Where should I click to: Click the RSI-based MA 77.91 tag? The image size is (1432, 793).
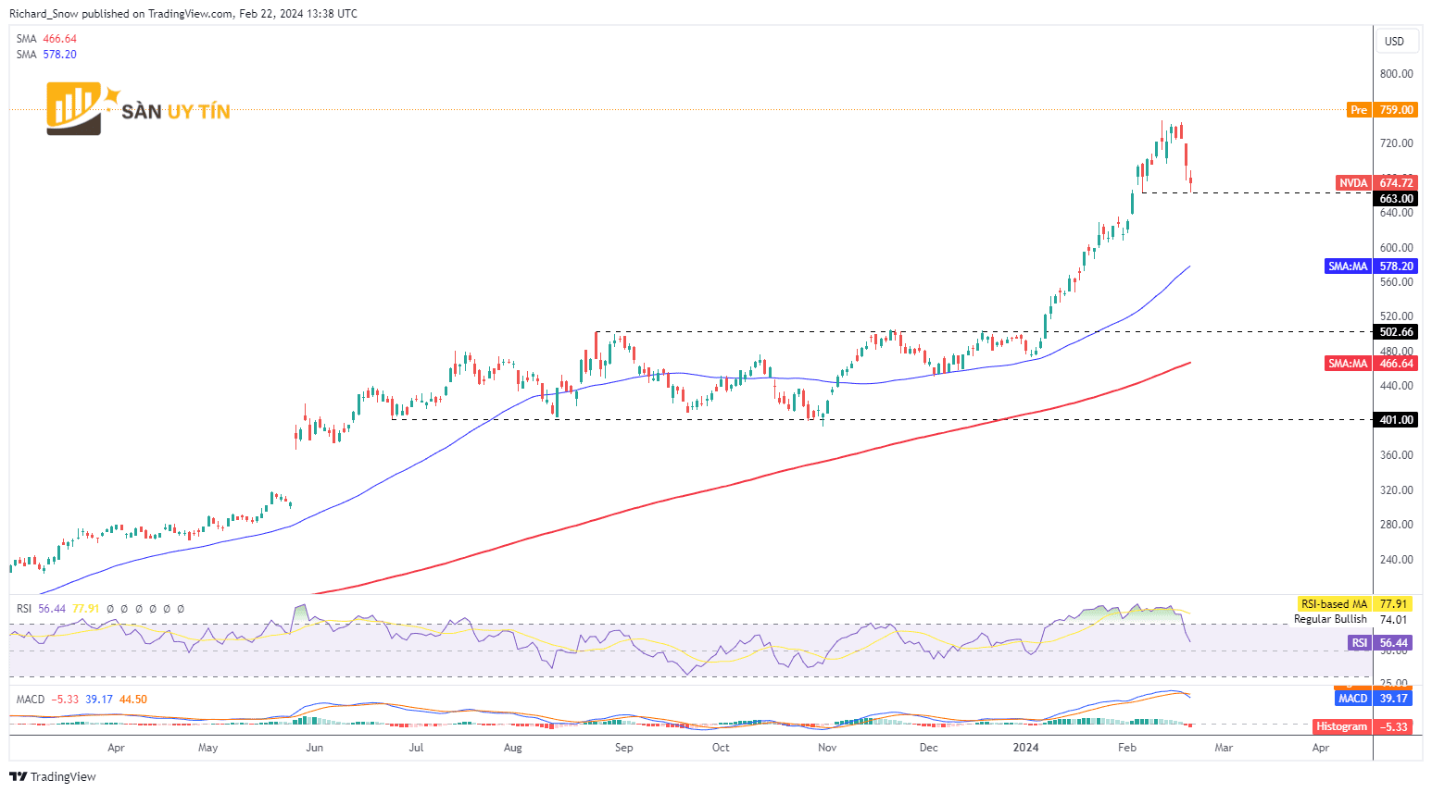pos(1355,604)
